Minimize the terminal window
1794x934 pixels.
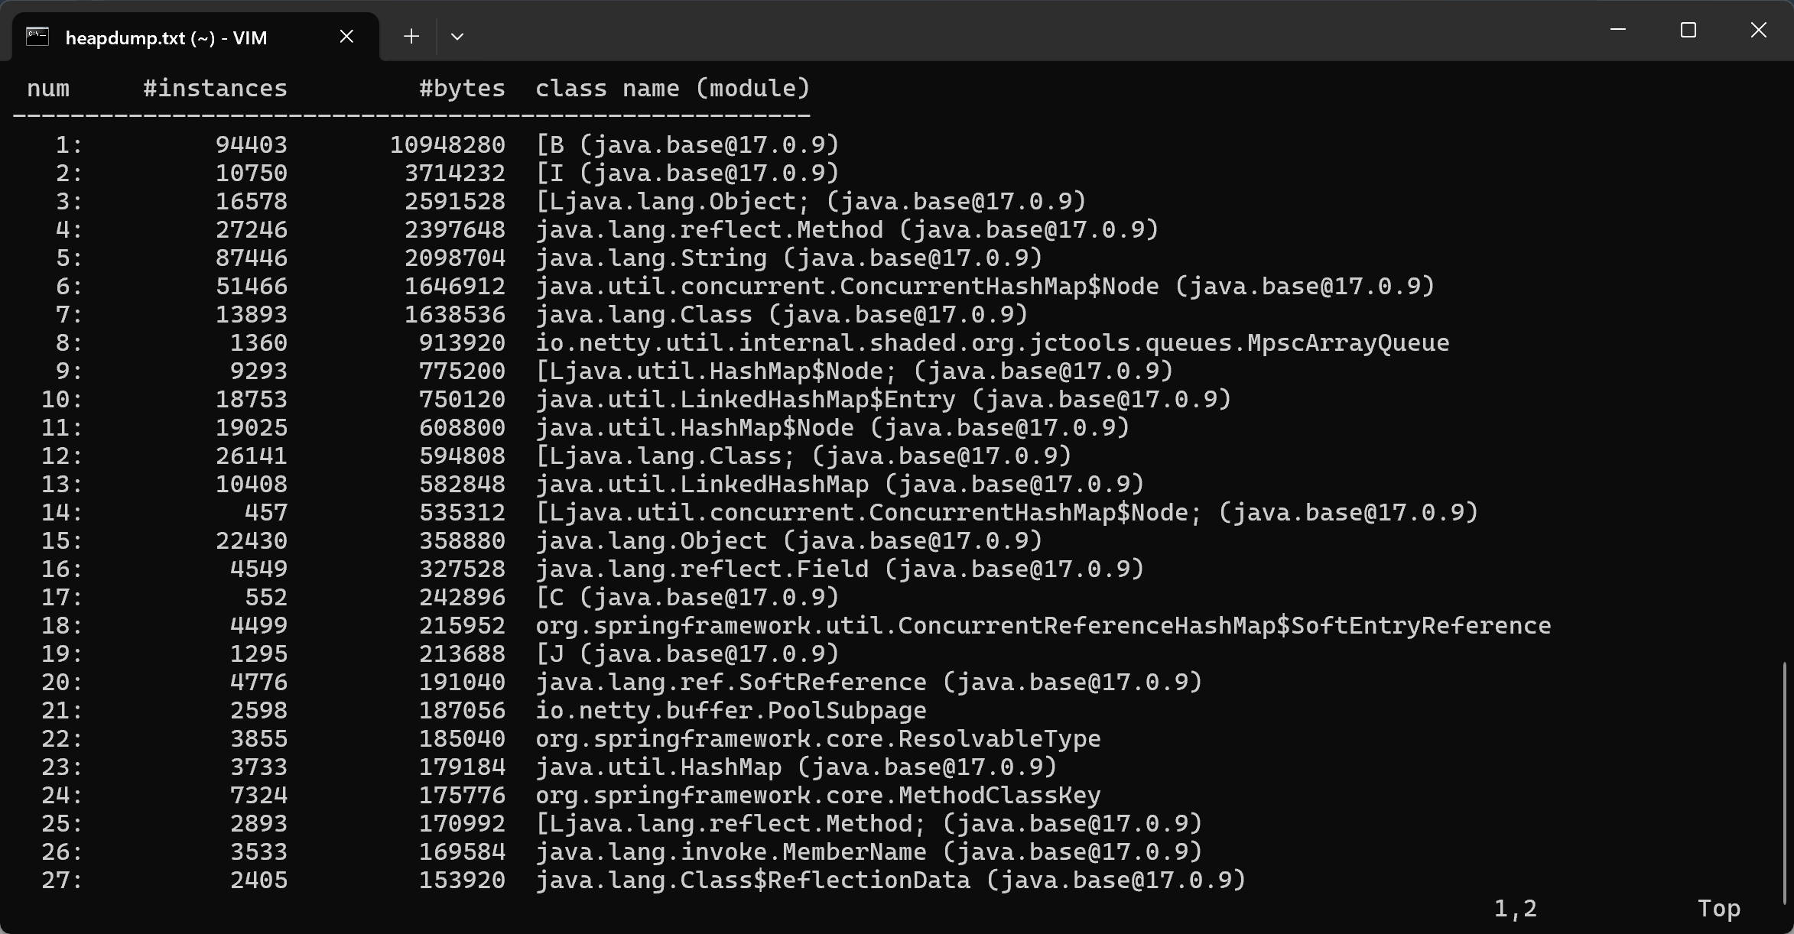[1617, 31]
